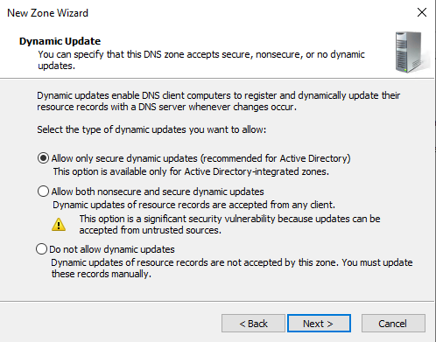This screenshot has width=436, height=342.
Task: Pick the Do not allow dynamic updates radio circle
Action: point(41,249)
